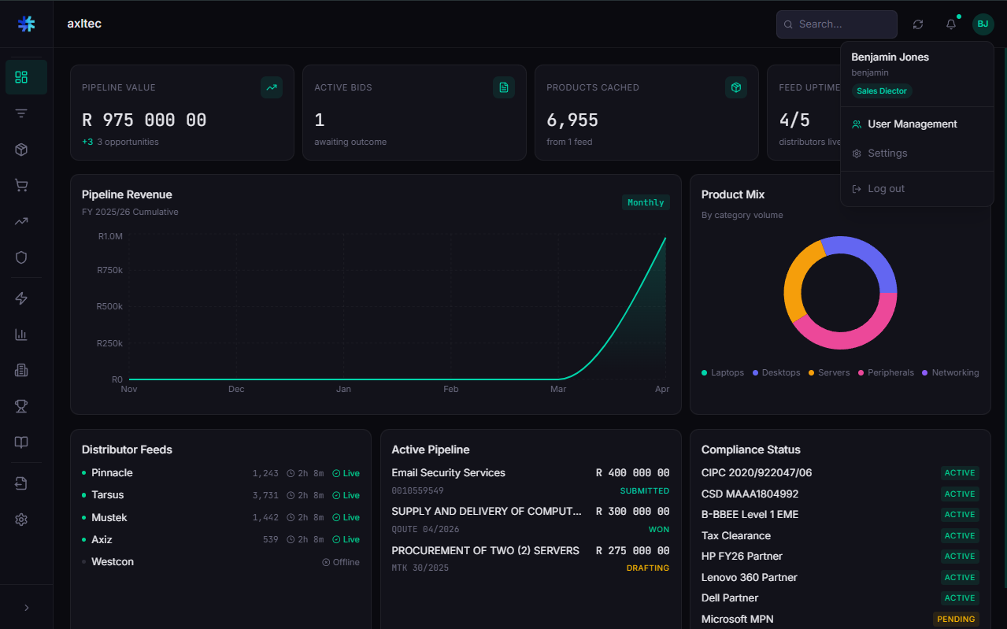
Task: Click the Product Mix donut chart
Action: (840, 293)
